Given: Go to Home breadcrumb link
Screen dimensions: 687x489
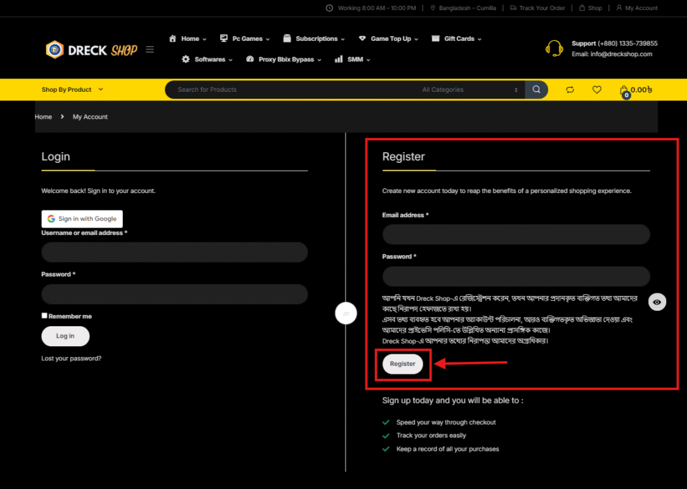Looking at the screenshot, I should [x=44, y=117].
